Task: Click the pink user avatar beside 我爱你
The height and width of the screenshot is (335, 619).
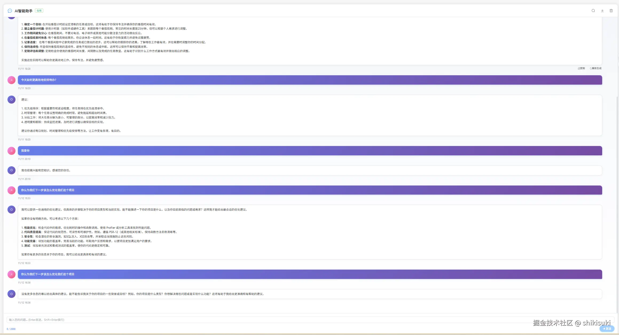Action: [x=11, y=151]
